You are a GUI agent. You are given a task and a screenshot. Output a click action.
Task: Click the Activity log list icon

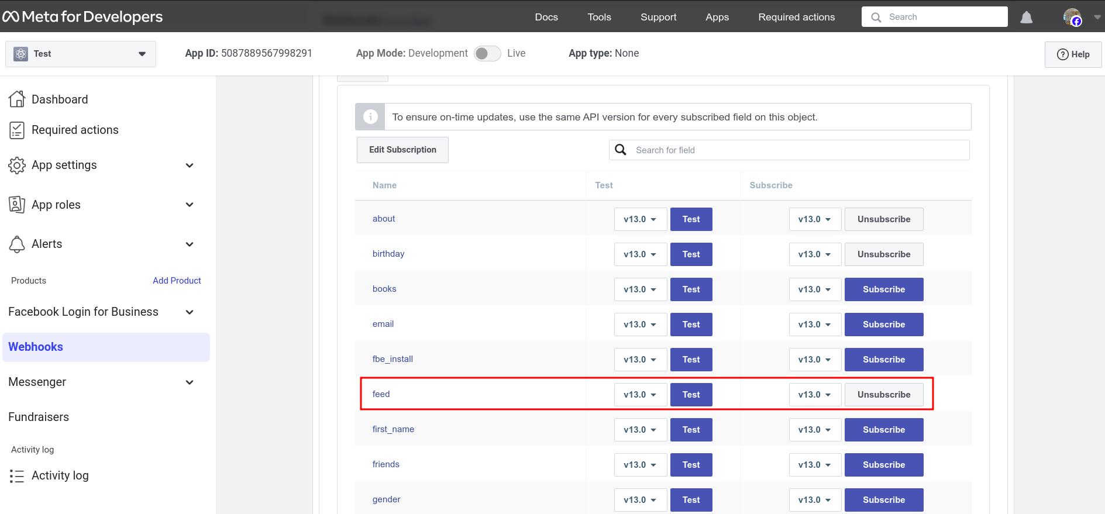pyautogui.click(x=17, y=476)
